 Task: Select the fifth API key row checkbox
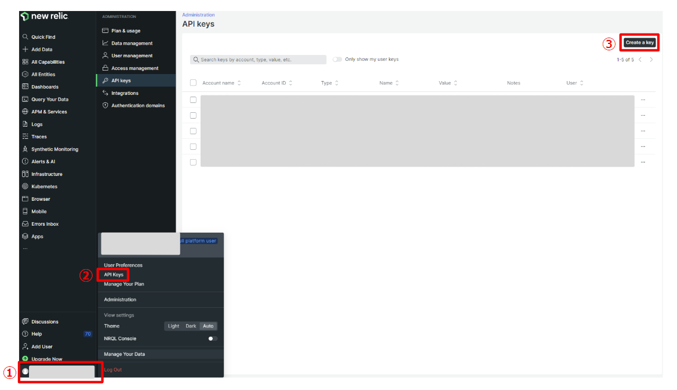click(193, 162)
